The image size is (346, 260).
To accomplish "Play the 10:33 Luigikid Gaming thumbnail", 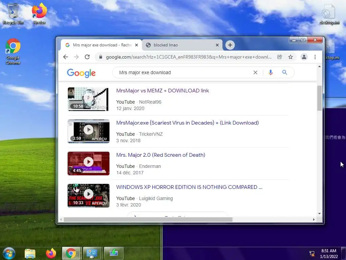I will tap(89, 196).
